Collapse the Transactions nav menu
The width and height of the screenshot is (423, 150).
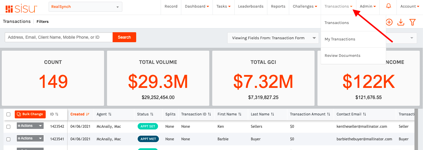point(338,6)
